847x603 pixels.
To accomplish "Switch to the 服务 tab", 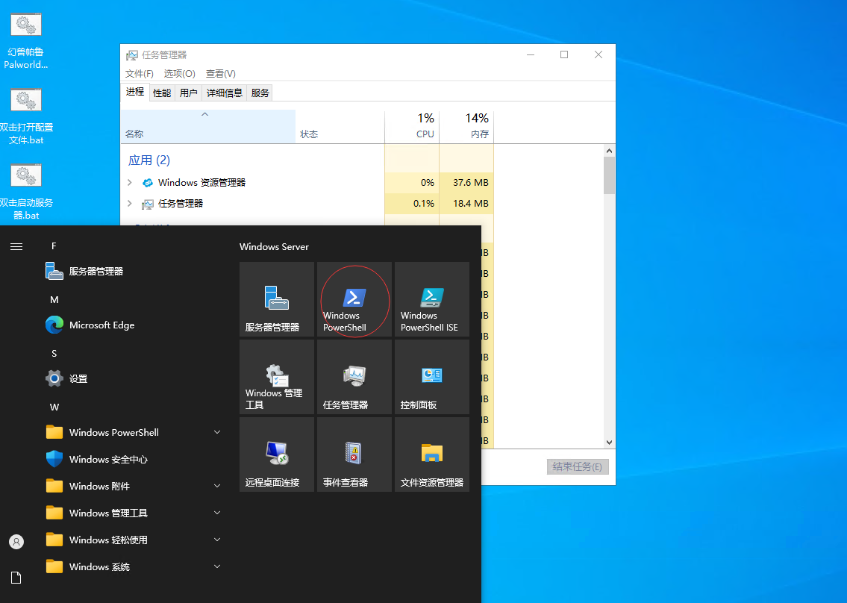I will pyautogui.click(x=260, y=93).
